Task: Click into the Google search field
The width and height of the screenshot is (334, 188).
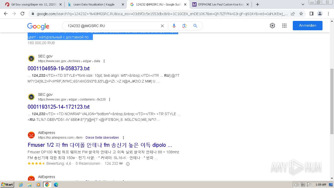Action: (x=112, y=26)
